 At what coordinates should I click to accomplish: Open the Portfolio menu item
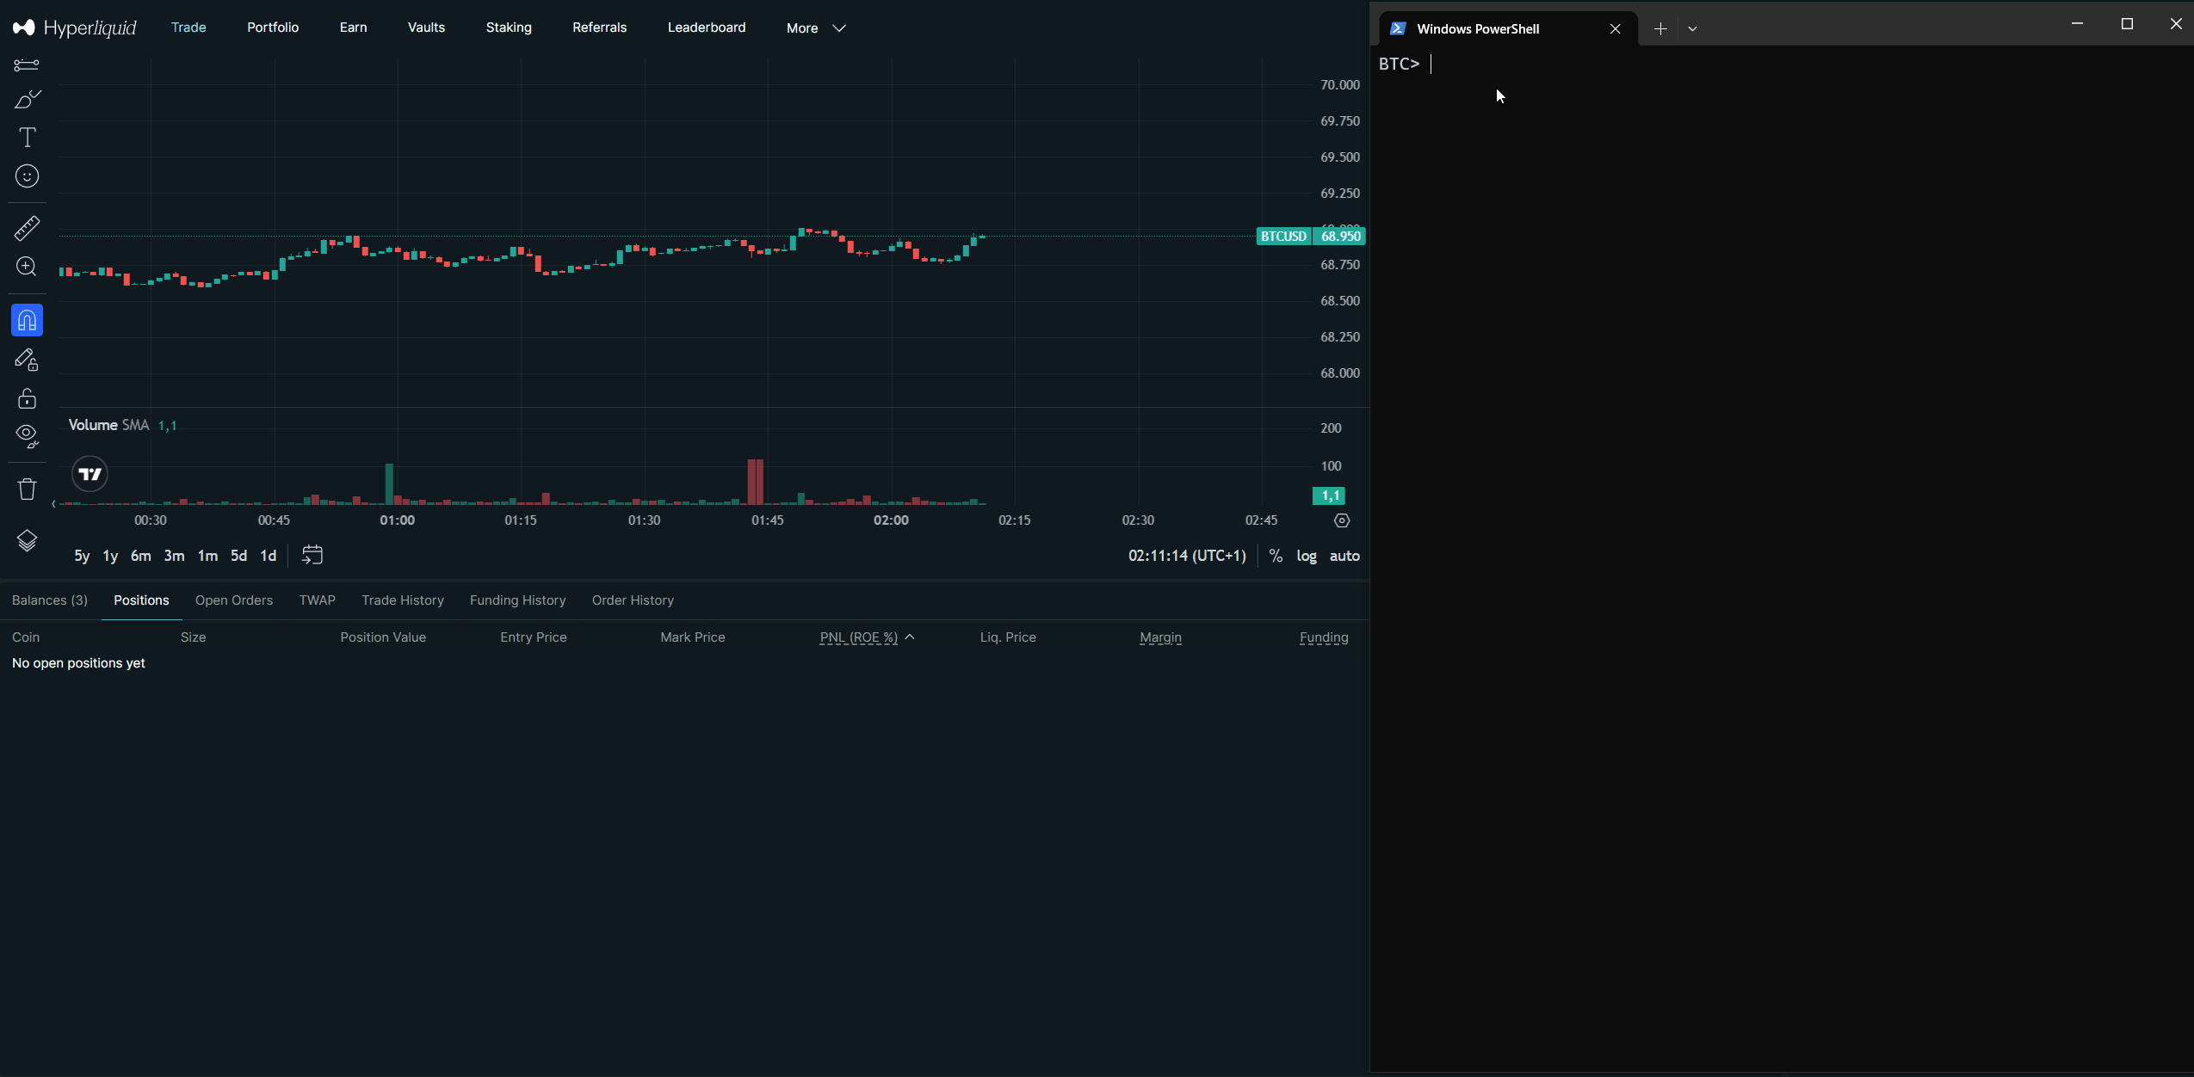click(x=273, y=28)
